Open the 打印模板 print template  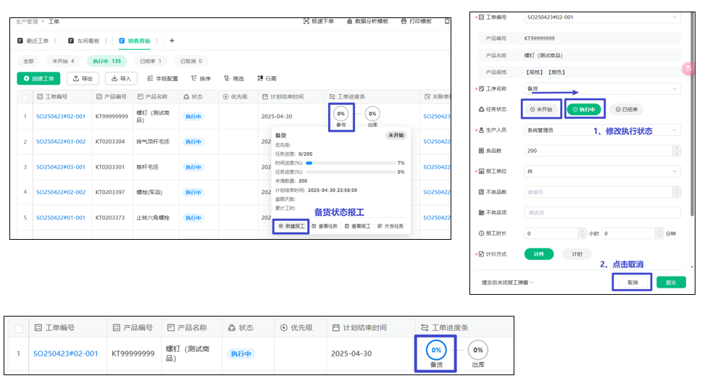(404, 22)
